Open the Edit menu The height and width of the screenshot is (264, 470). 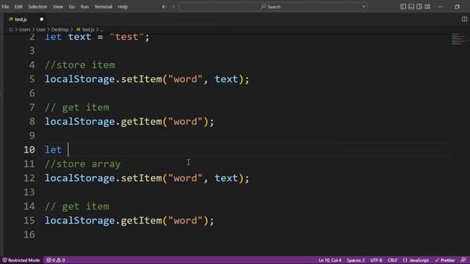18,7
